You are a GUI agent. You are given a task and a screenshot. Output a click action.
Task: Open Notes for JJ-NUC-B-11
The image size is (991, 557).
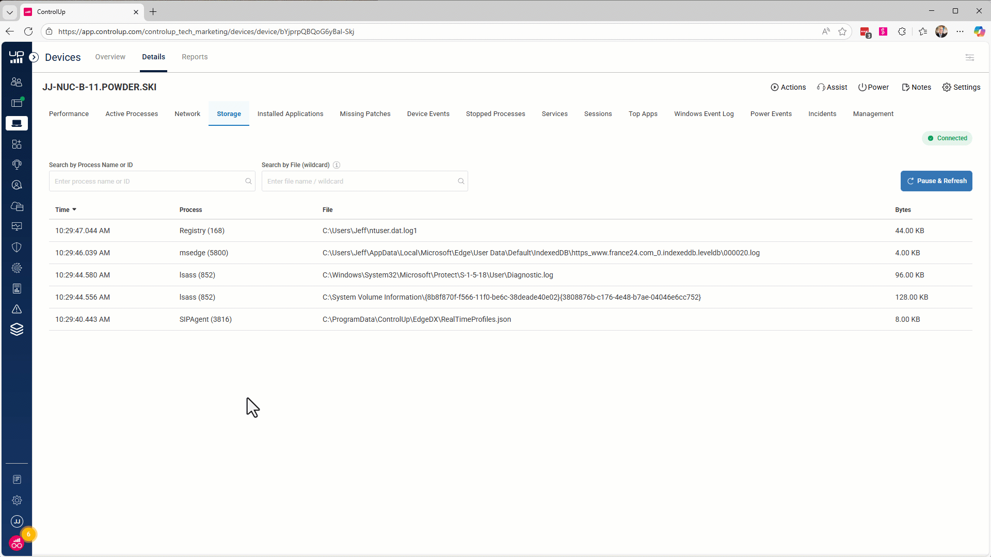click(x=916, y=87)
